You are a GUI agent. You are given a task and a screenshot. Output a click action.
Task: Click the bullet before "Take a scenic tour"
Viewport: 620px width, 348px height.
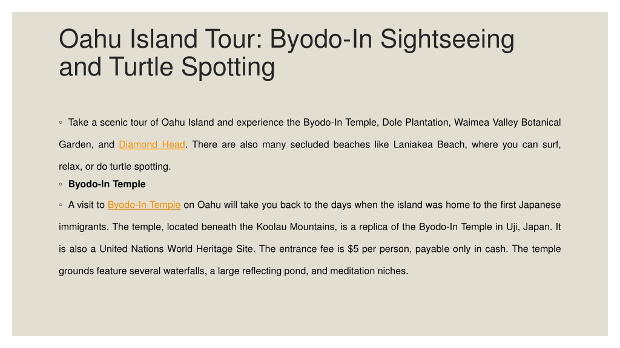pyautogui.click(x=61, y=123)
